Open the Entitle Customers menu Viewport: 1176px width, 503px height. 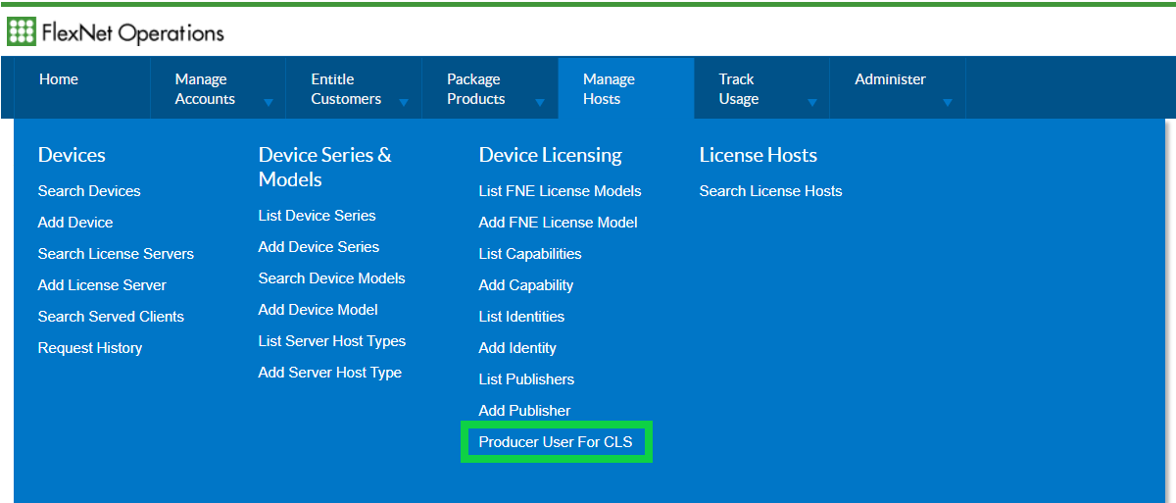click(x=346, y=89)
